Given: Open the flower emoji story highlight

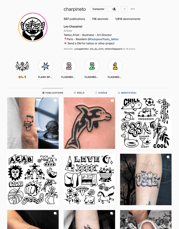Looking at the screenshot, I should pos(22,66).
